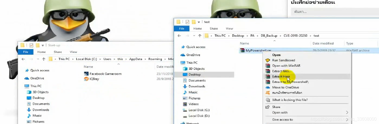This screenshot has width=379, height=124.
Task: Select Quick access in Start-up window sidebar
Action: pos(40,70)
